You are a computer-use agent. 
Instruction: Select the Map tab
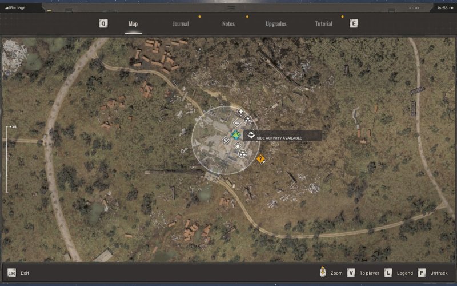tap(133, 24)
